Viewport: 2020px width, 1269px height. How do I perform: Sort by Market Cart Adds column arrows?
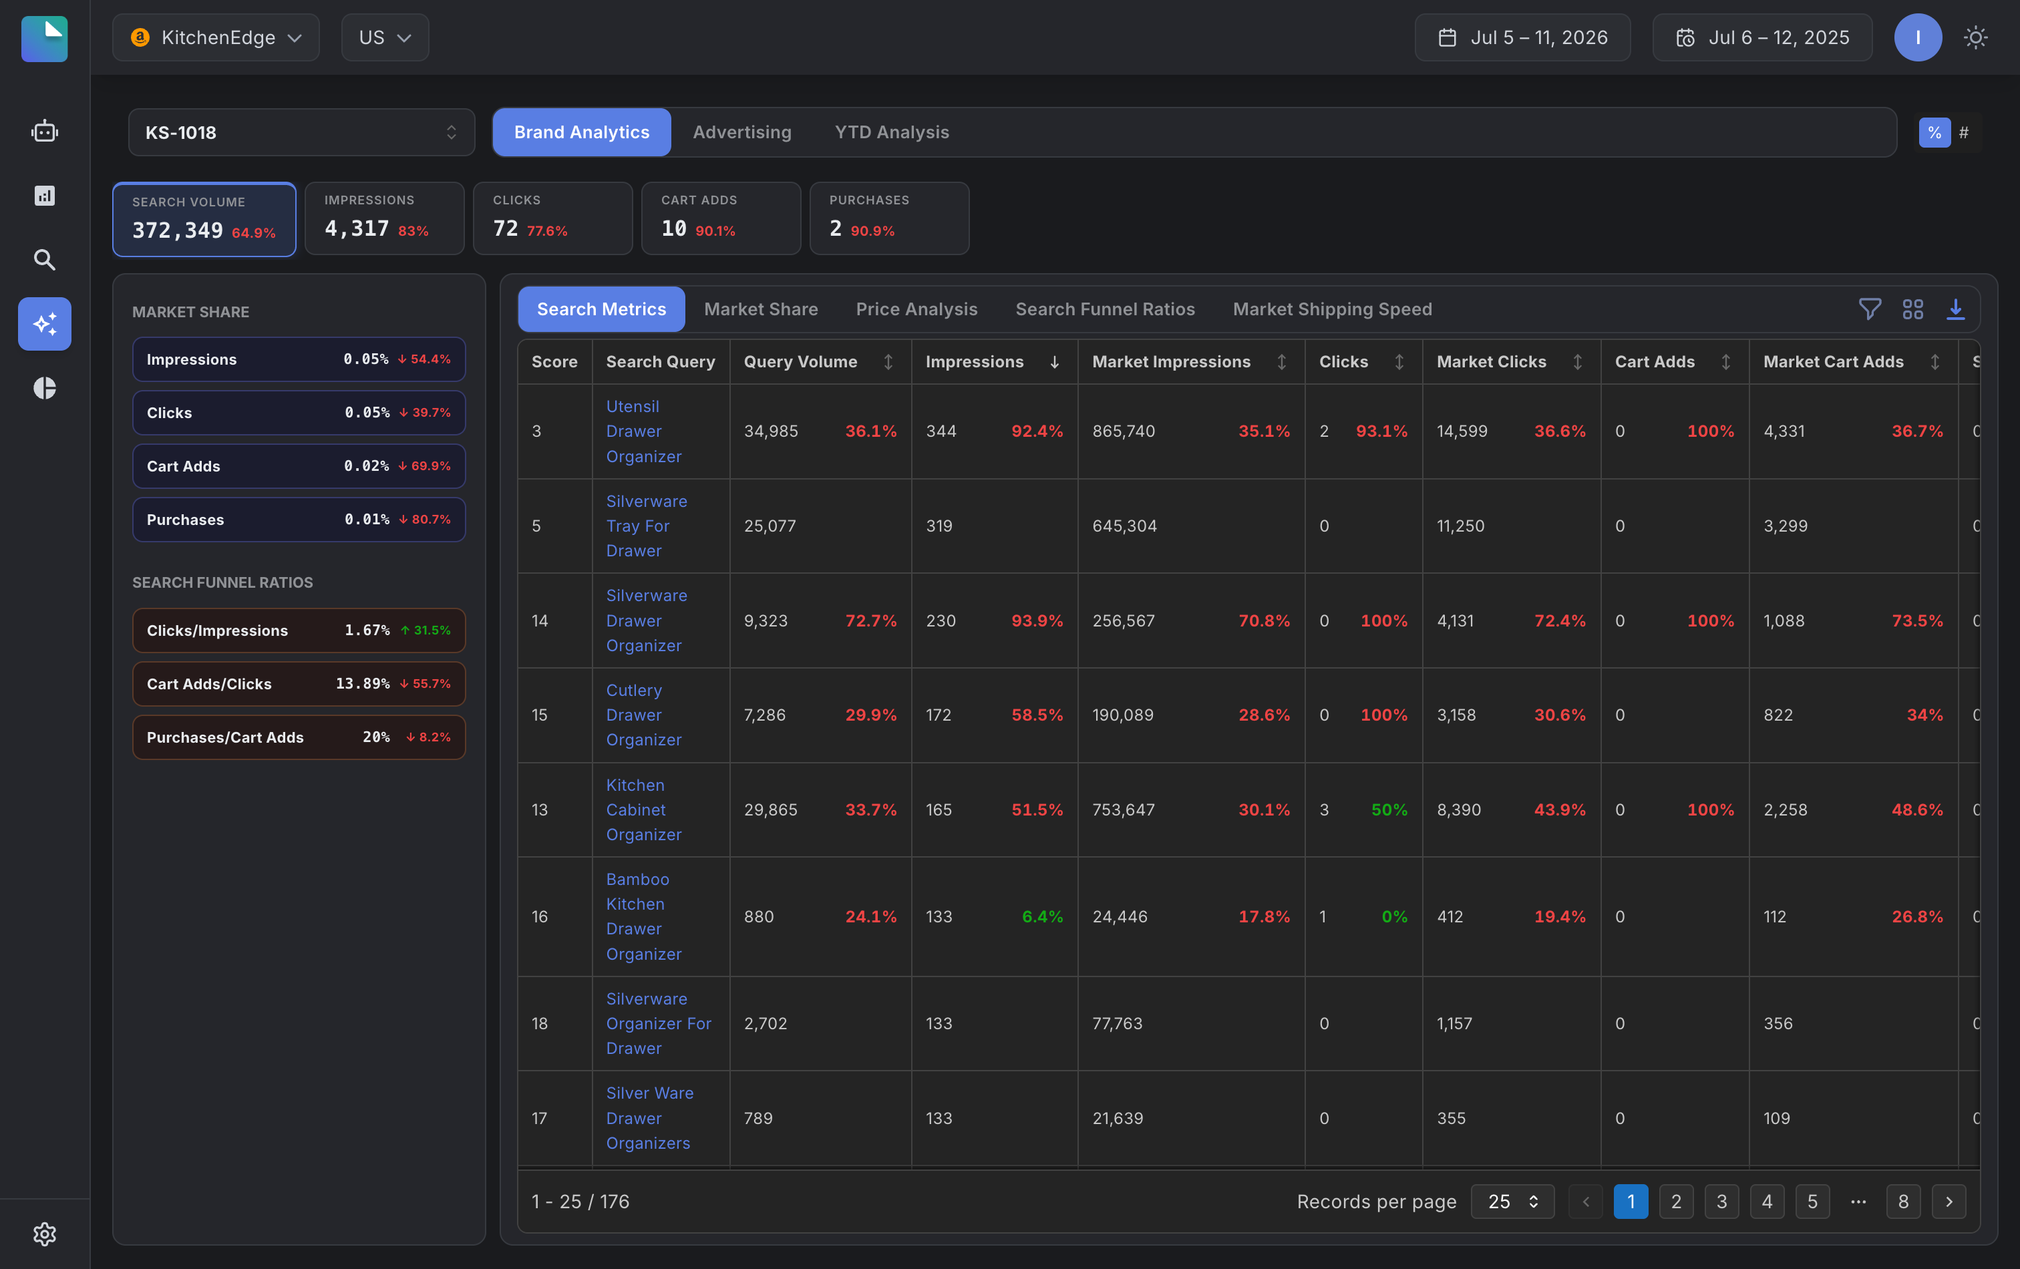(x=1934, y=361)
